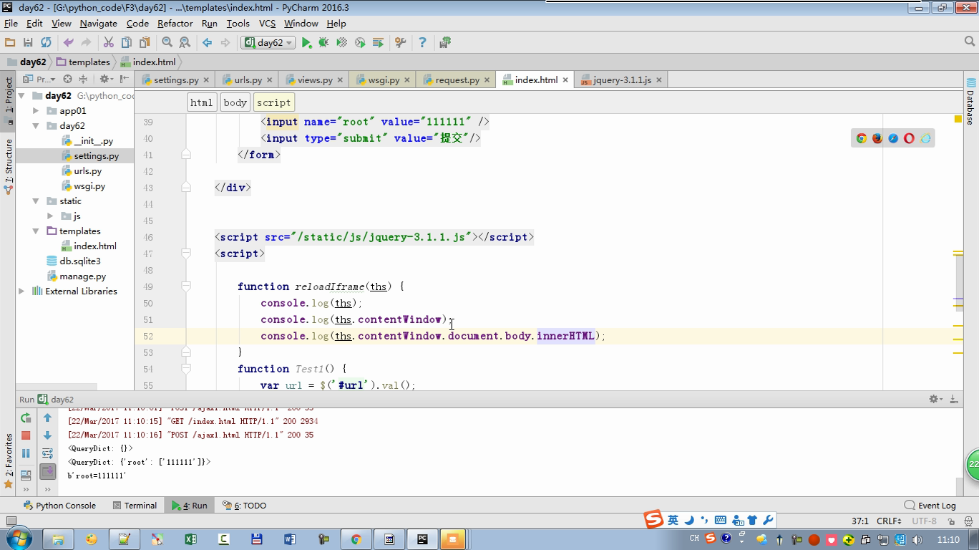The image size is (979, 550).
Task: Click the body tag breadcrumb
Action: [235, 102]
